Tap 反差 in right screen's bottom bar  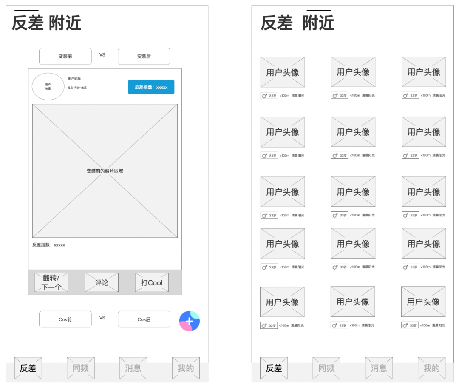point(274,368)
